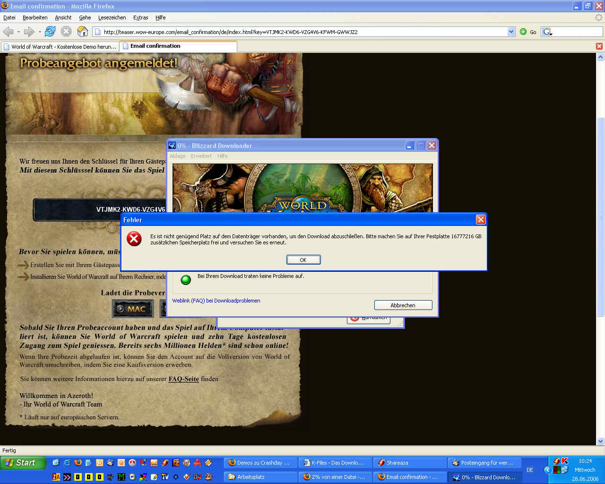Click the Windows Start button
The width and height of the screenshot is (605, 484).
[x=23, y=463]
